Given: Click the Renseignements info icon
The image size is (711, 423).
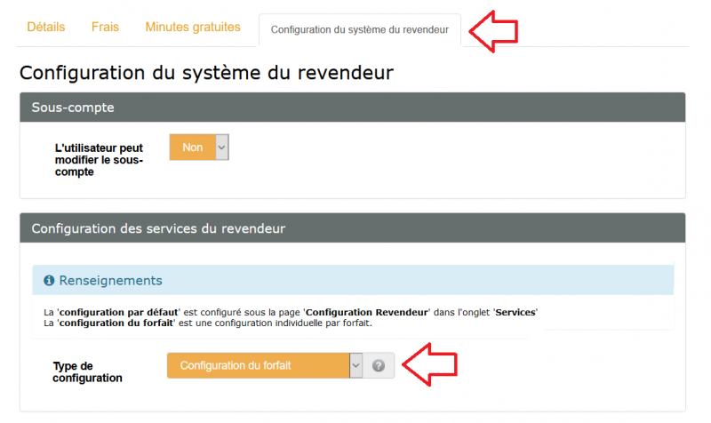Looking at the screenshot, I should [x=49, y=281].
